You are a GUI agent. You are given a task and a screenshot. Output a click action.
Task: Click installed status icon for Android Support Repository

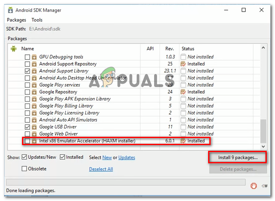[x=183, y=64]
